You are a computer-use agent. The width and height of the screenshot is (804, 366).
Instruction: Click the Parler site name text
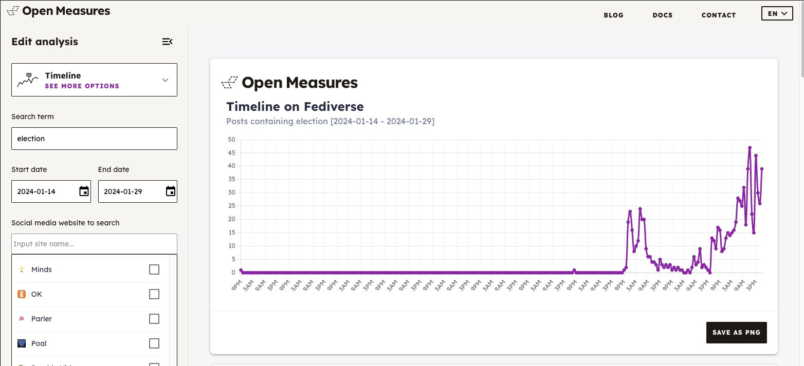point(42,319)
